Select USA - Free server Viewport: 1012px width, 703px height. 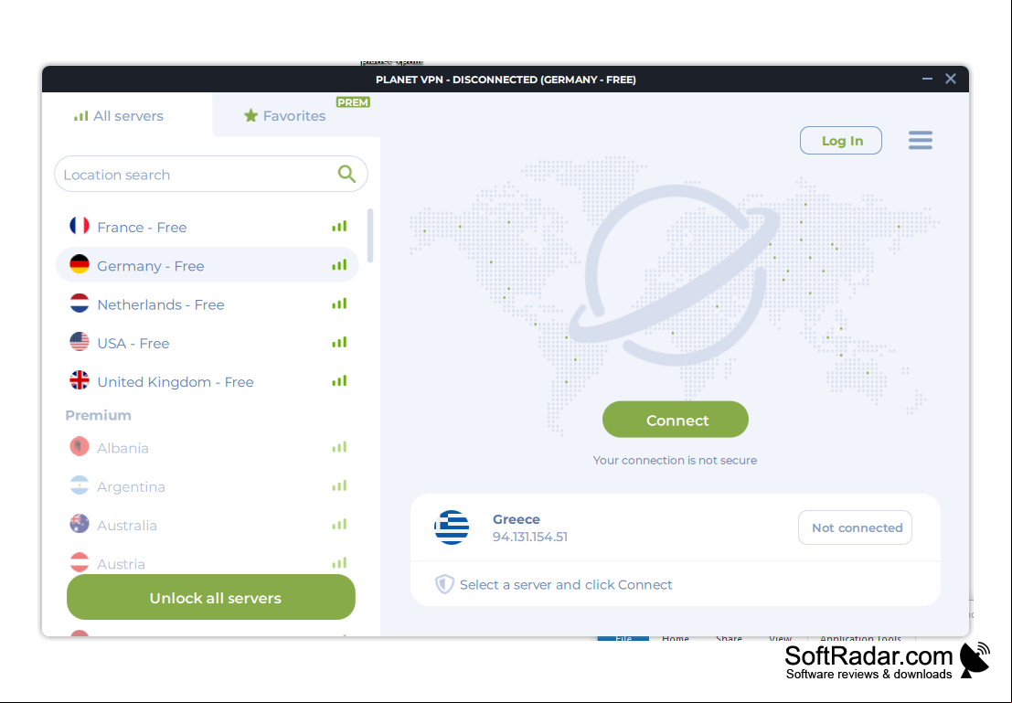208,342
